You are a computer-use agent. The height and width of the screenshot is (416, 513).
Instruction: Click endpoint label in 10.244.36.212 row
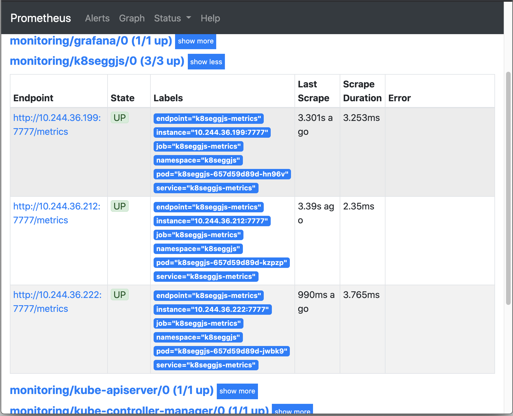[x=209, y=207]
